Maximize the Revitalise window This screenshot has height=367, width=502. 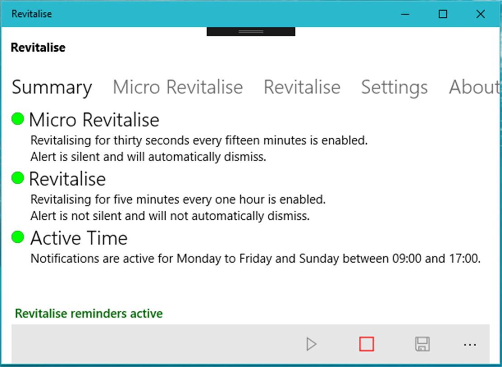(x=443, y=14)
